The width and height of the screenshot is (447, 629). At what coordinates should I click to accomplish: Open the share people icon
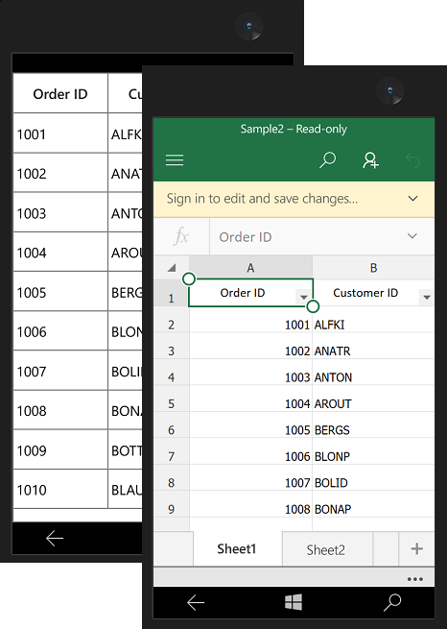pyautogui.click(x=370, y=160)
